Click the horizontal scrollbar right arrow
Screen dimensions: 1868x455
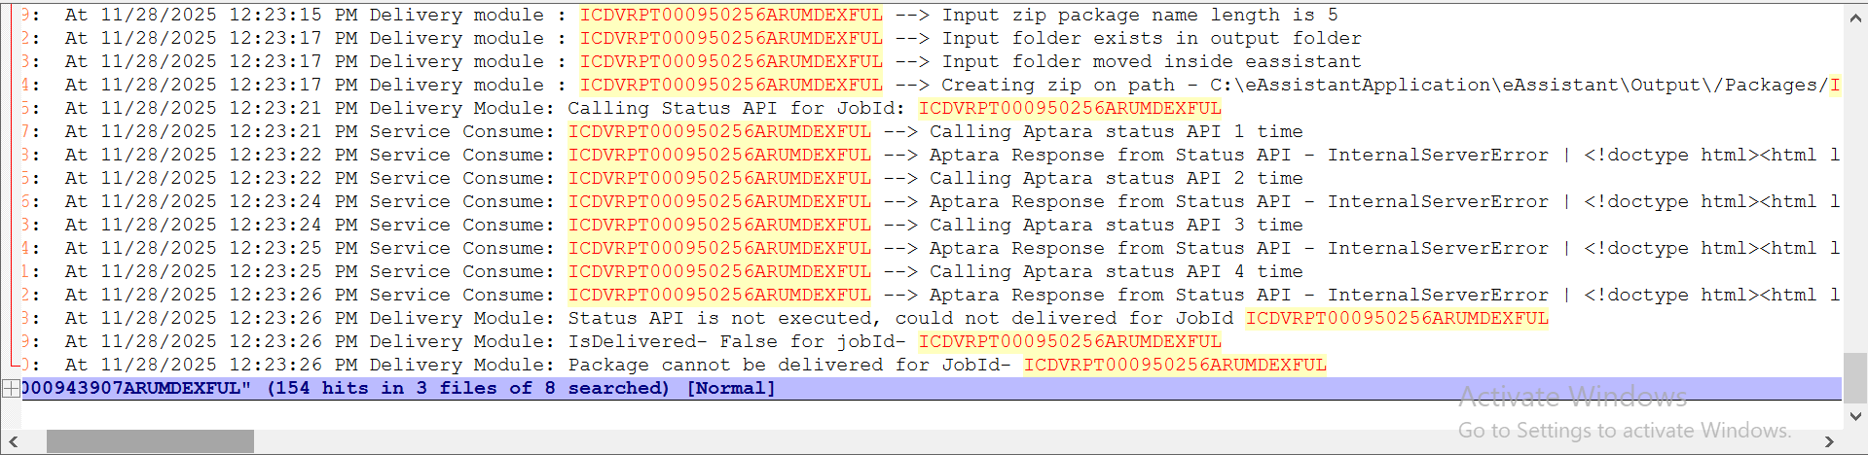[x=1829, y=441]
